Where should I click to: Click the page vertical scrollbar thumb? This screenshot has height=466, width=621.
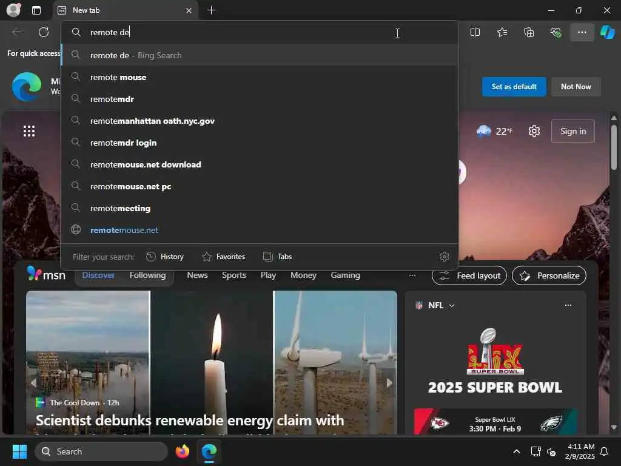[x=614, y=147]
